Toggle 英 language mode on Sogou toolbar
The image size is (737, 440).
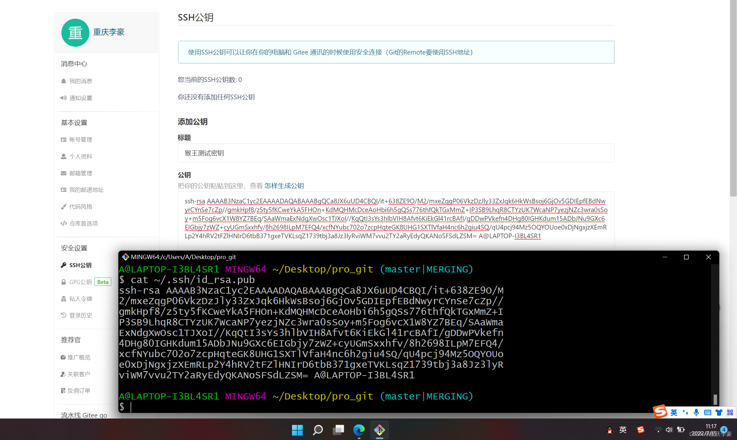[674, 413]
